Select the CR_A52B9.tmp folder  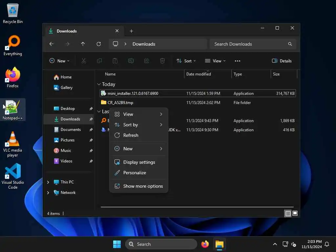pyautogui.click(x=198, y=103)
